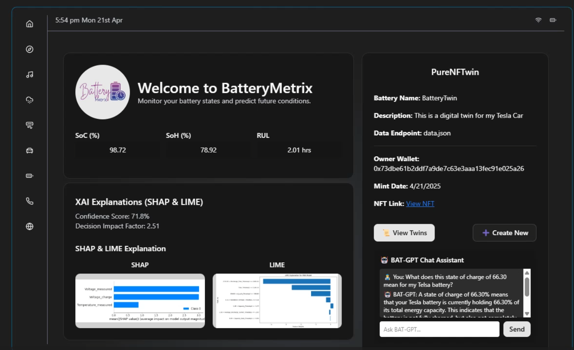Viewport: 574px width, 350px height.
Task: Click the time and date text
Action: (x=89, y=20)
